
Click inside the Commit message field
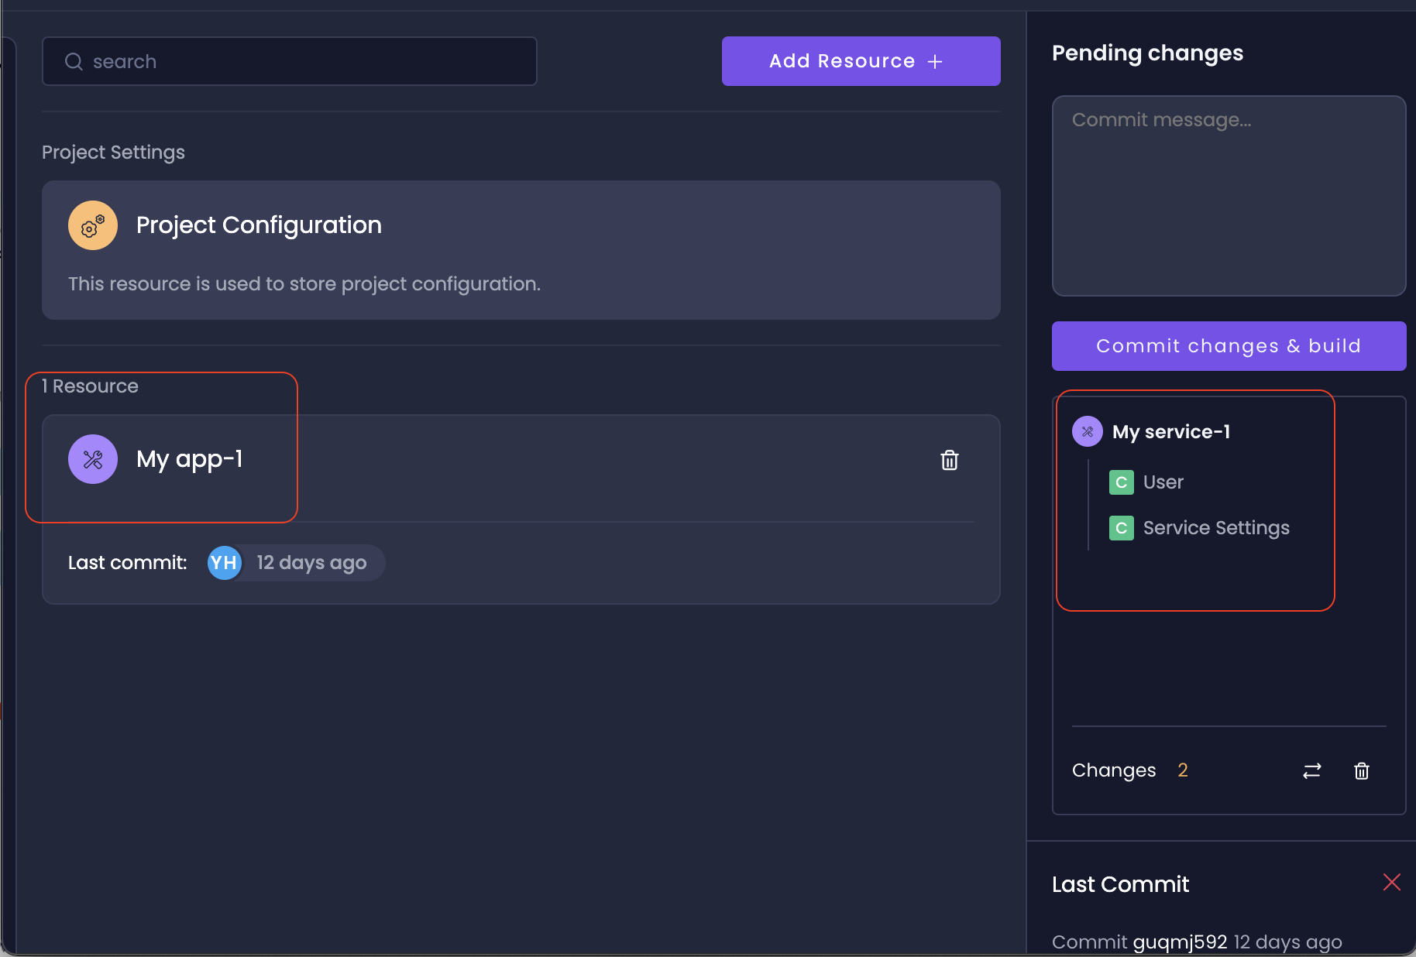pos(1229,197)
